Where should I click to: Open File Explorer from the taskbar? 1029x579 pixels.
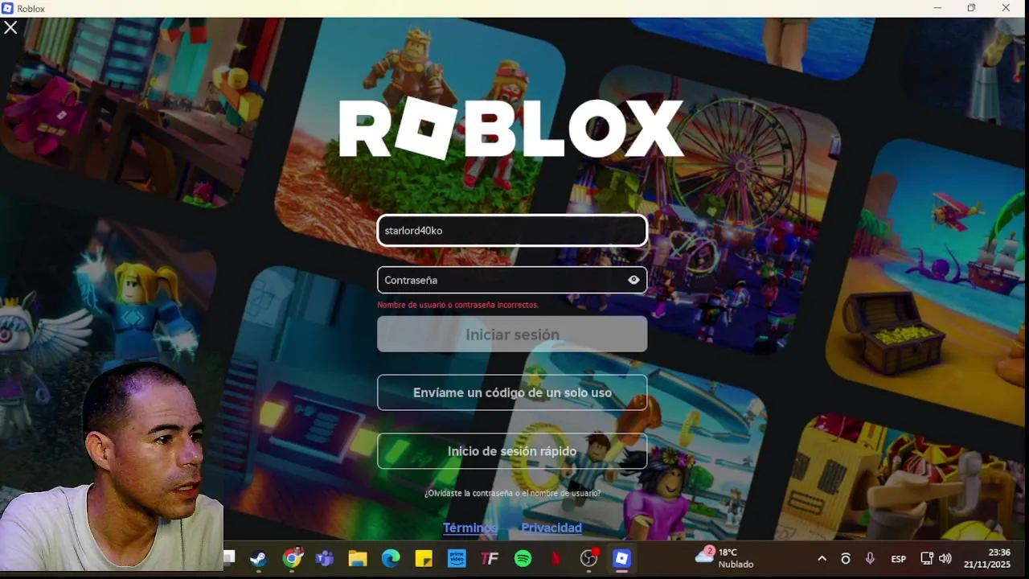(358, 558)
